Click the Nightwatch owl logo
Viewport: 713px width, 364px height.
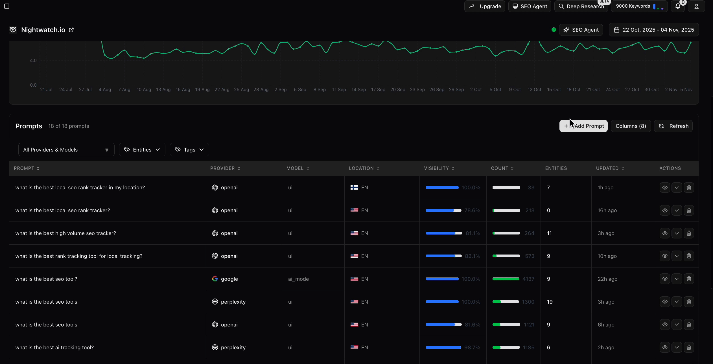[13, 30]
